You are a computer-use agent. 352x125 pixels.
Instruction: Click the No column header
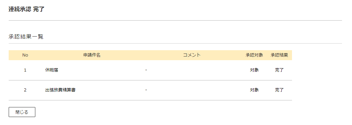[25, 55]
